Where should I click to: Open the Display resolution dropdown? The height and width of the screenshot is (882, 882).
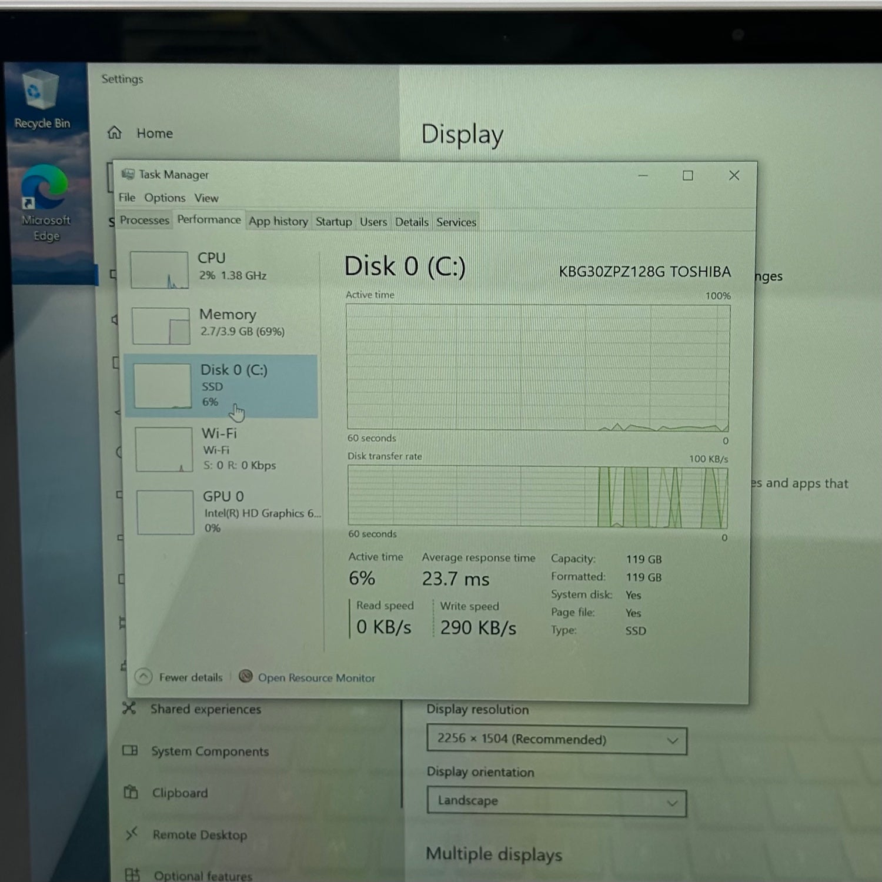tap(556, 740)
